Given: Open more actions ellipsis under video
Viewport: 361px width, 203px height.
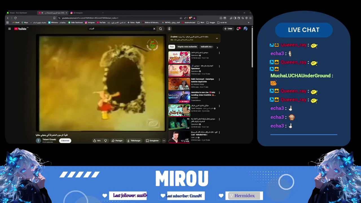Looking at the screenshot, I should (164, 141).
